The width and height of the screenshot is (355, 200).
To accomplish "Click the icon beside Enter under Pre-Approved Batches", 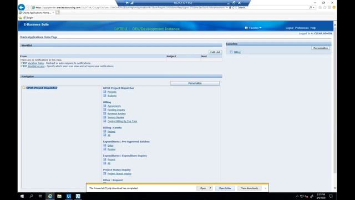I will click(x=105, y=146).
